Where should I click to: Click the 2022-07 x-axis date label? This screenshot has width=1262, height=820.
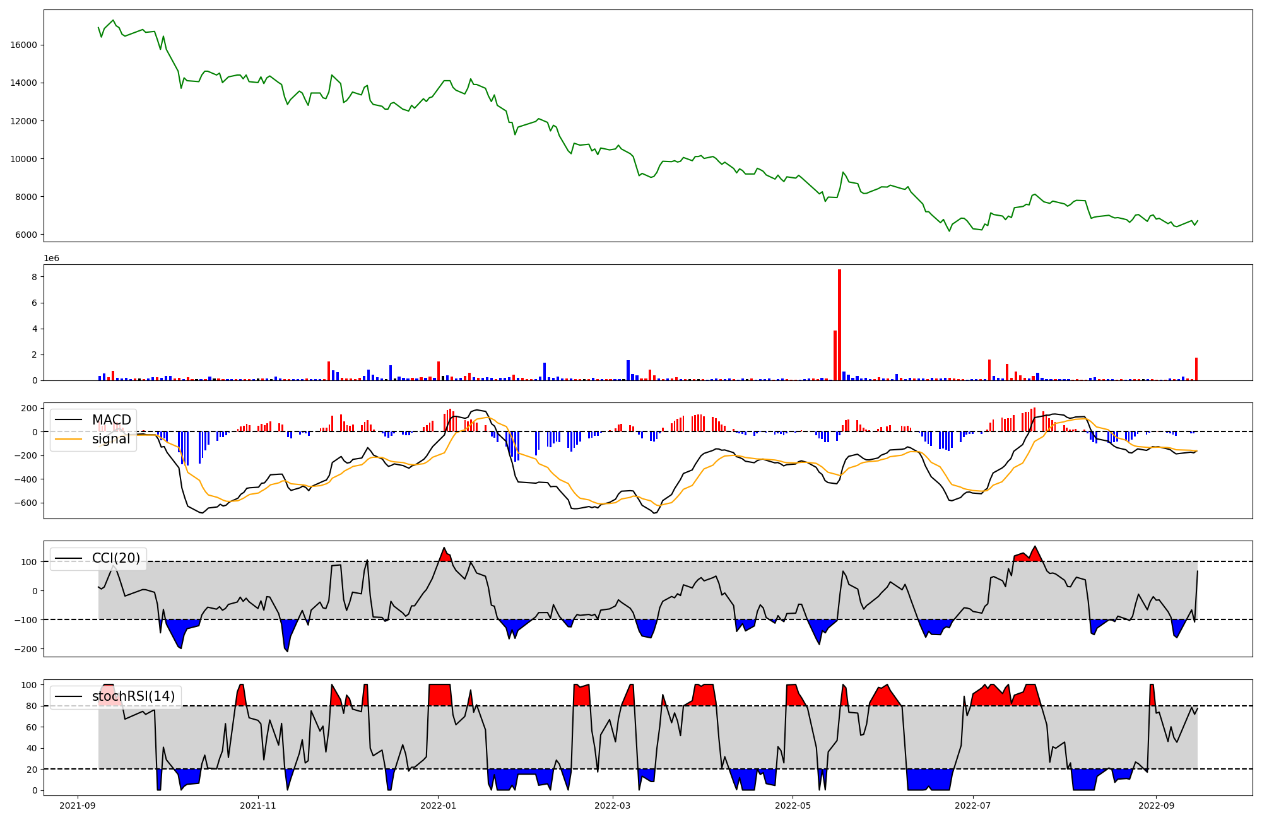pyautogui.click(x=972, y=805)
